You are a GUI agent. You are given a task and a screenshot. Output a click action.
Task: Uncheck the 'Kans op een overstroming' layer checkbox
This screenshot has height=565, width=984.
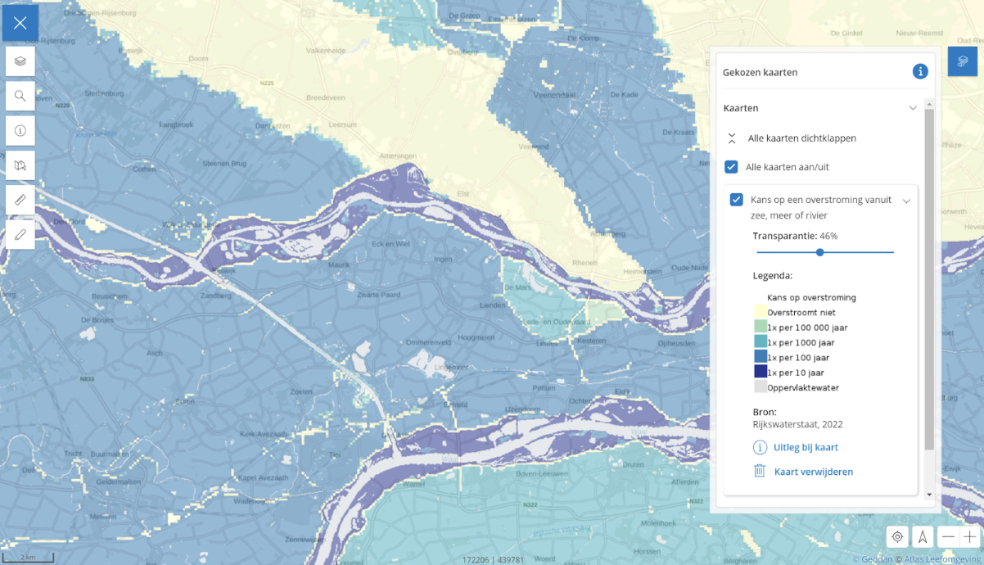[x=737, y=200]
